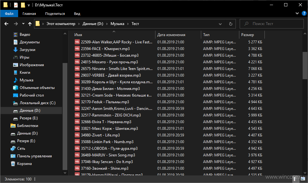Select Документы in the navigation pane
308x183 pixels.
(x=26, y=42)
